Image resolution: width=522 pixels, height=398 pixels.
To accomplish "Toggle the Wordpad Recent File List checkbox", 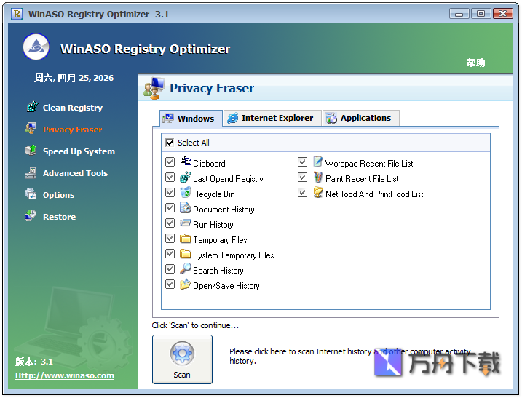I will (302, 162).
